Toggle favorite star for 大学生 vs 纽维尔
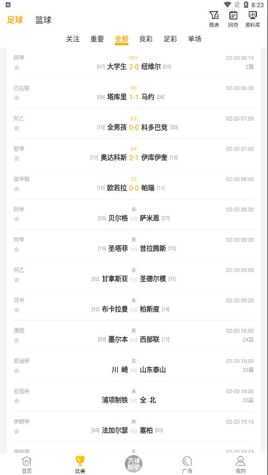Screen dimensions: 268x475 17,67
